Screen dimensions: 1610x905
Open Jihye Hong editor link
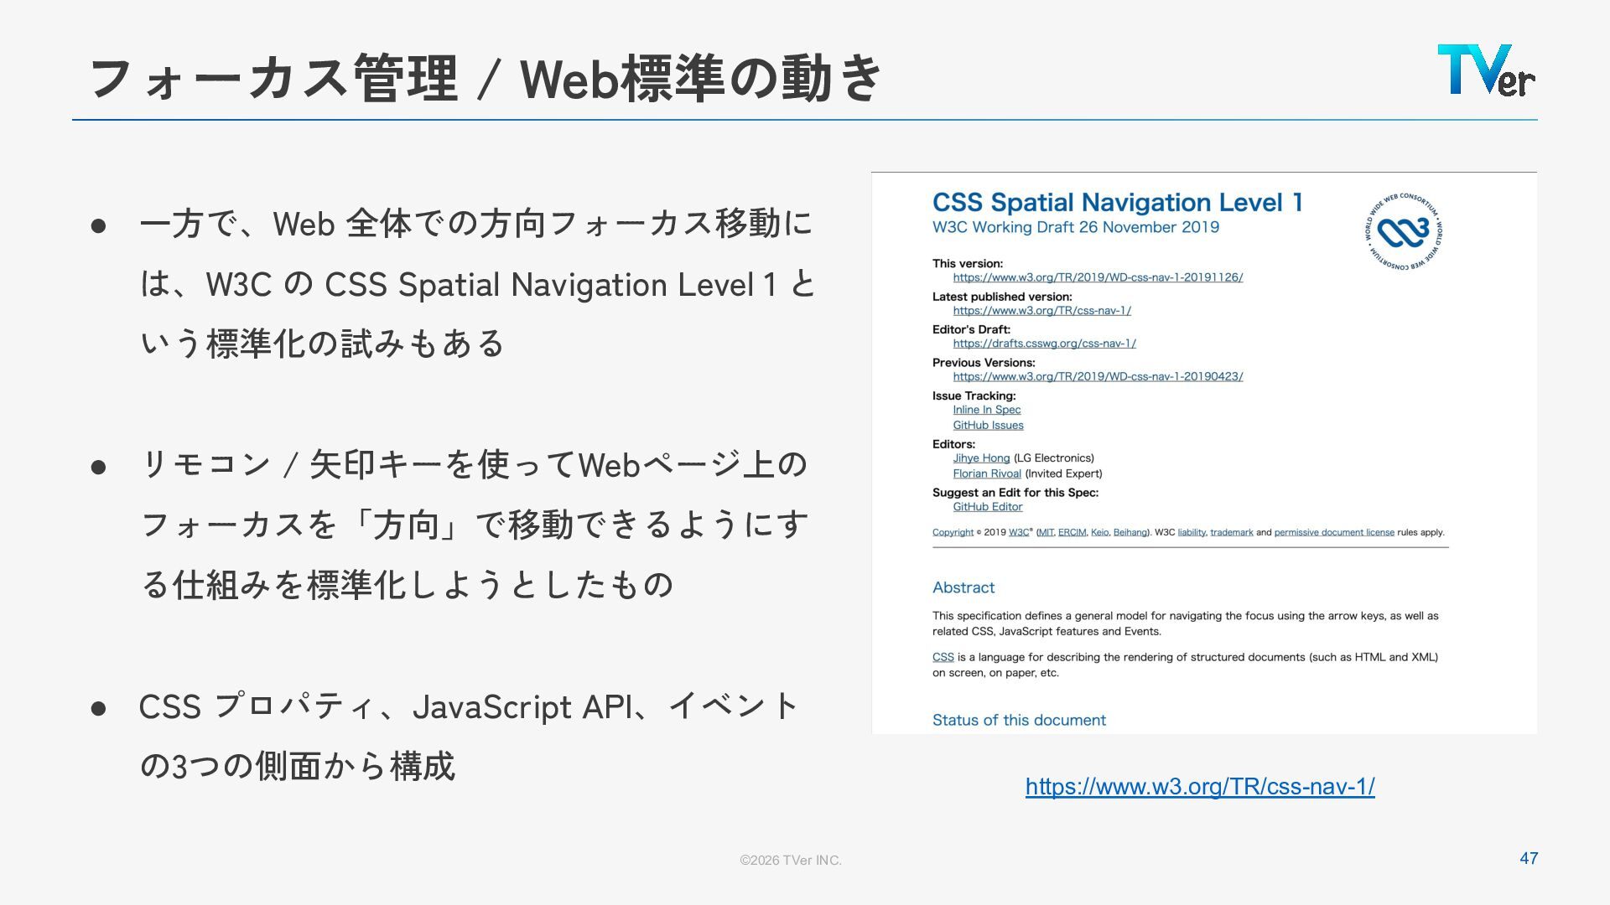(981, 458)
